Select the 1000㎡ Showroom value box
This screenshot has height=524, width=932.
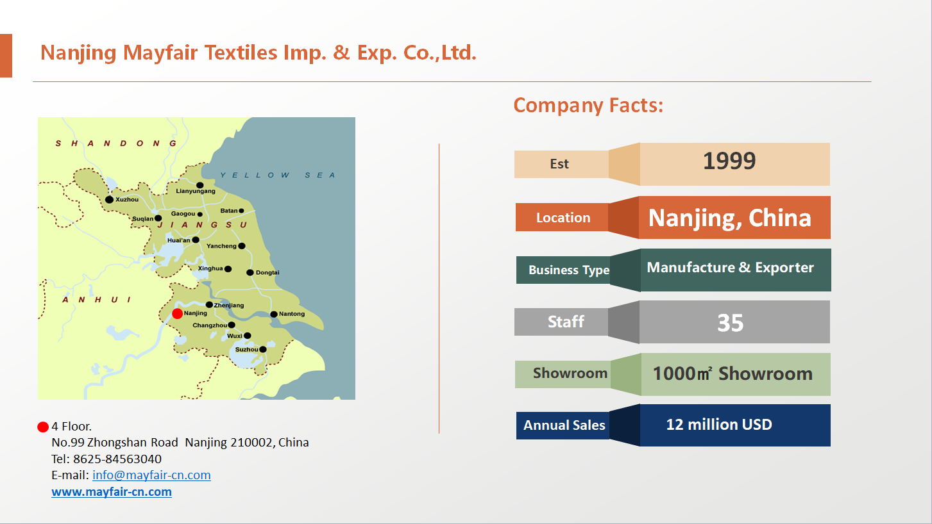coord(735,374)
